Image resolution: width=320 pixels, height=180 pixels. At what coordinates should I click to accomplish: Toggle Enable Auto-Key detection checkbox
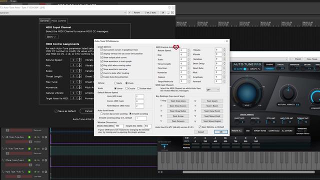101,77
